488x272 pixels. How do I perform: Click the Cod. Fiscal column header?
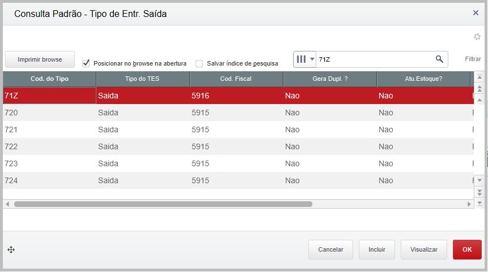tap(236, 79)
